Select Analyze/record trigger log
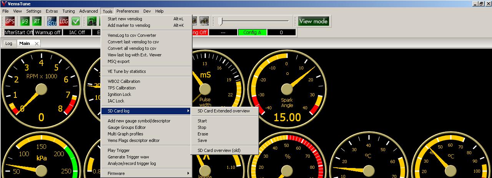The width and height of the screenshot is (492, 178). pyautogui.click(x=146, y=163)
